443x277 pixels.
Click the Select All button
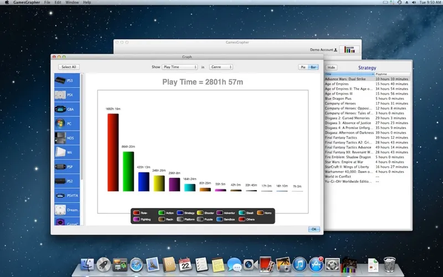(69, 67)
